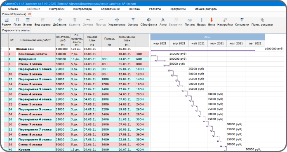Undo with the Отмена icon
287x152 pixels.
pyautogui.click(x=88, y=22)
